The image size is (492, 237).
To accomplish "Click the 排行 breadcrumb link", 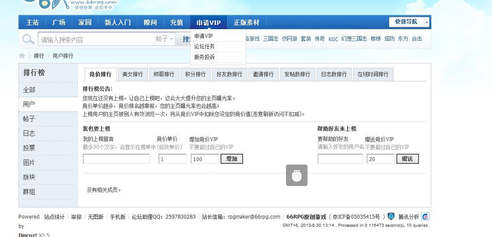I will click(x=39, y=56).
